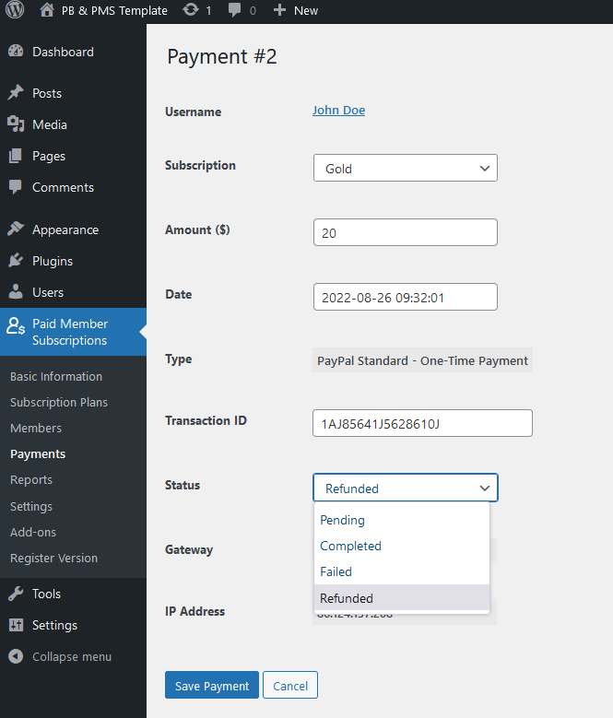The image size is (613, 718).
Task: Click the Cancel button
Action: pyautogui.click(x=289, y=686)
